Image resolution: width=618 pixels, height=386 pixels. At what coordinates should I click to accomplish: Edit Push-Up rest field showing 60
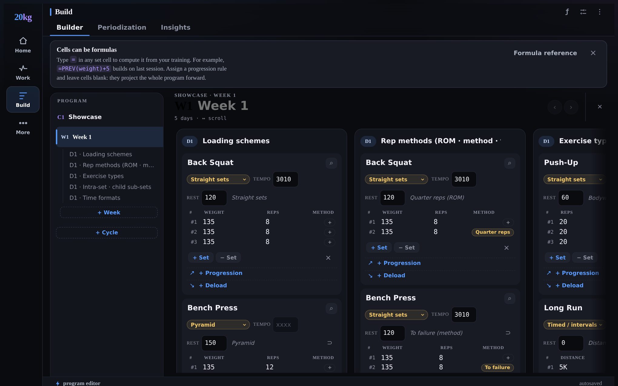[571, 197]
